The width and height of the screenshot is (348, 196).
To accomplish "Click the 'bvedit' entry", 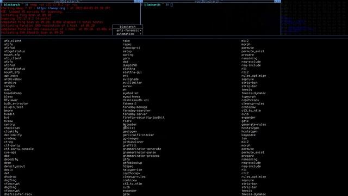I will coord(9,114).
